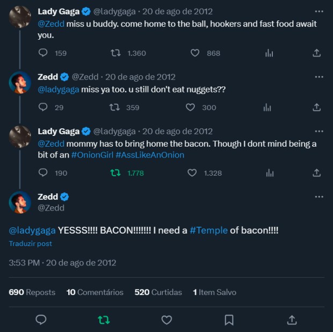
Task: Open the #OnionGirl hashtag
Action: pyautogui.click(x=92, y=155)
